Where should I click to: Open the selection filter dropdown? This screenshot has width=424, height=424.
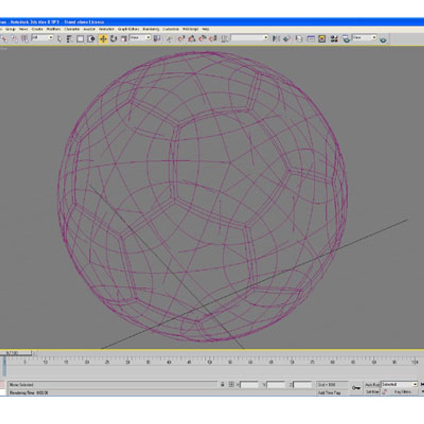coord(42,38)
